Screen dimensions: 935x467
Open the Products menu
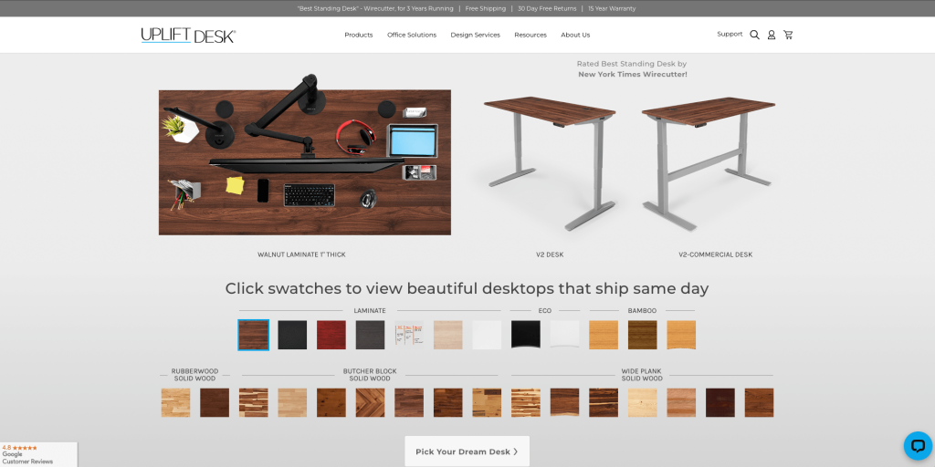[x=358, y=35]
